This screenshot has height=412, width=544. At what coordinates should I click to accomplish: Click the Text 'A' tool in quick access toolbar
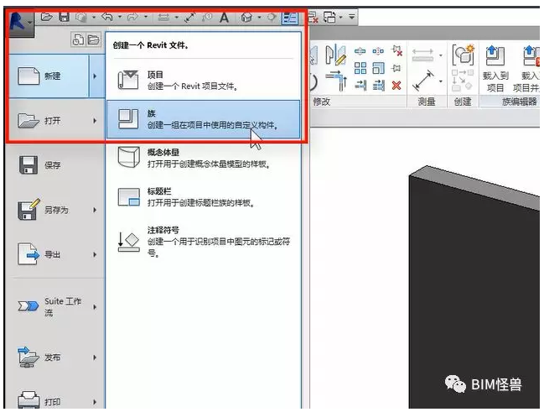224,17
